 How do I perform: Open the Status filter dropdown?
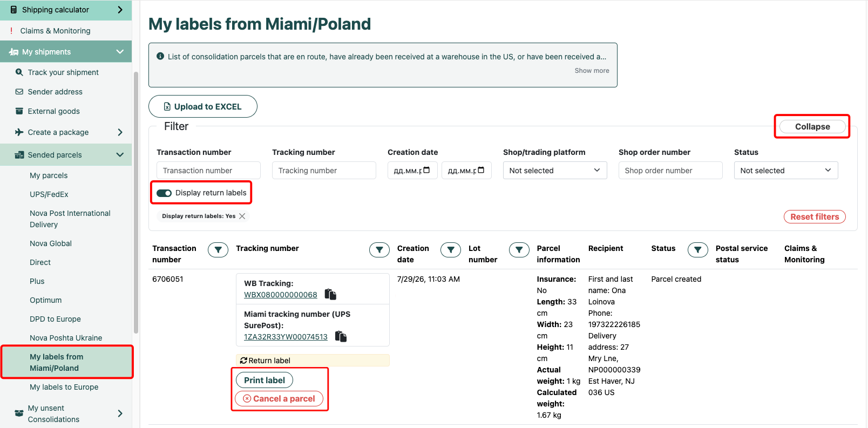[786, 171]
